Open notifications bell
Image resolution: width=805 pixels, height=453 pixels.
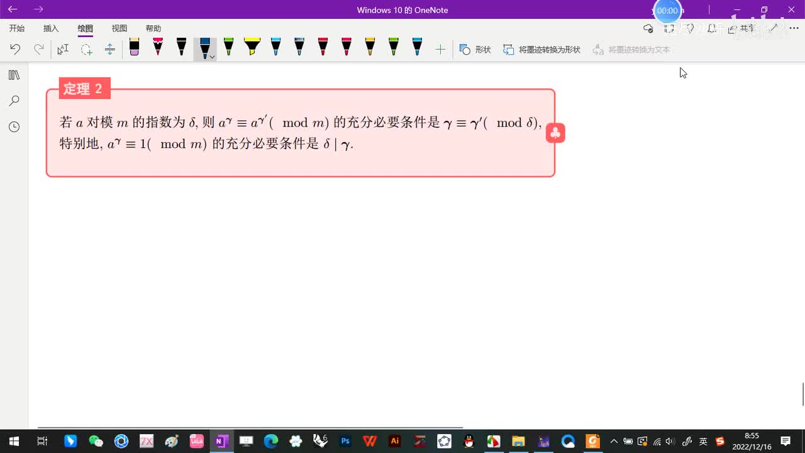(712, 28)
